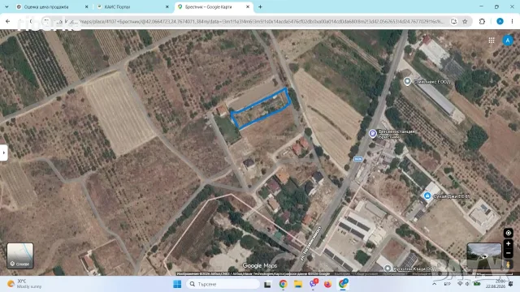The height and width of the screenshot is (292, 520).
Task: Zoom out the map with minus button
Action: (x=508, y=253)
